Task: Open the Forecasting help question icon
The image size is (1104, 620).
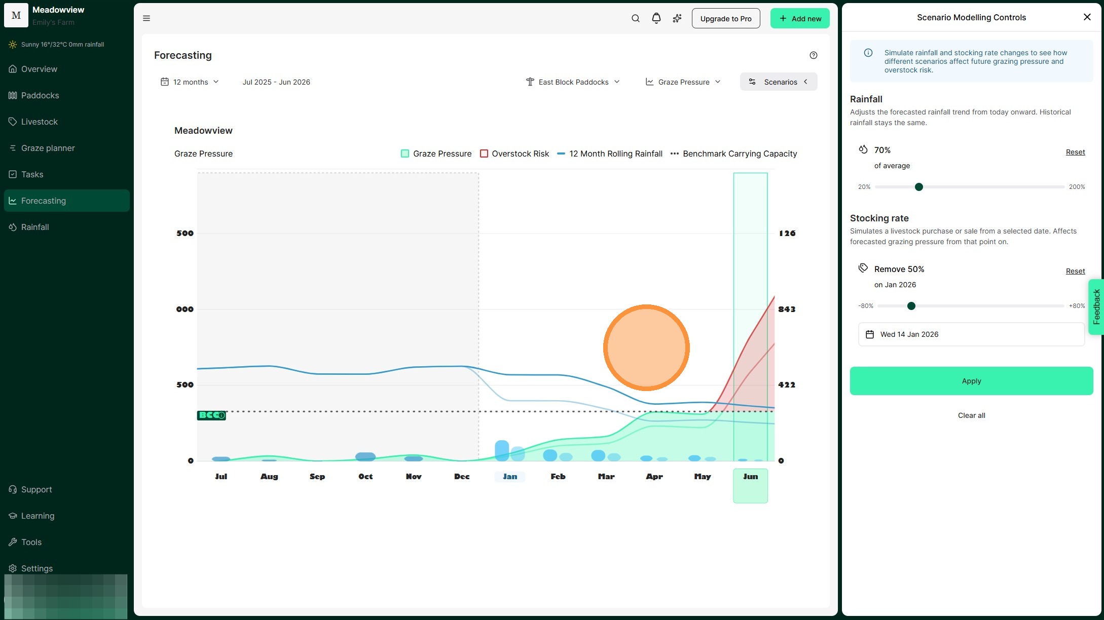Action: click(813, 55)
